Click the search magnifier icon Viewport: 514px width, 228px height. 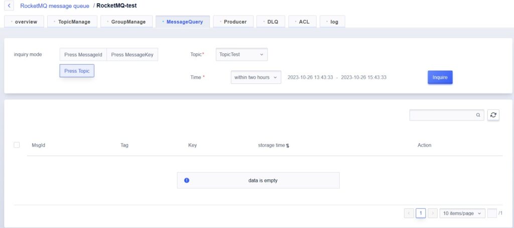coord(478,115)
